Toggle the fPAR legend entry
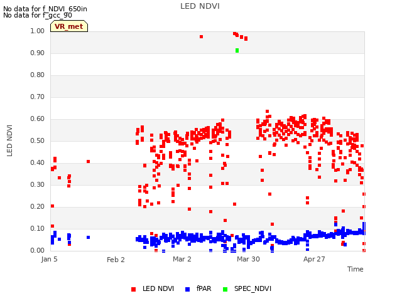Viewport: 402px width, 301px height. click(198, 289)
